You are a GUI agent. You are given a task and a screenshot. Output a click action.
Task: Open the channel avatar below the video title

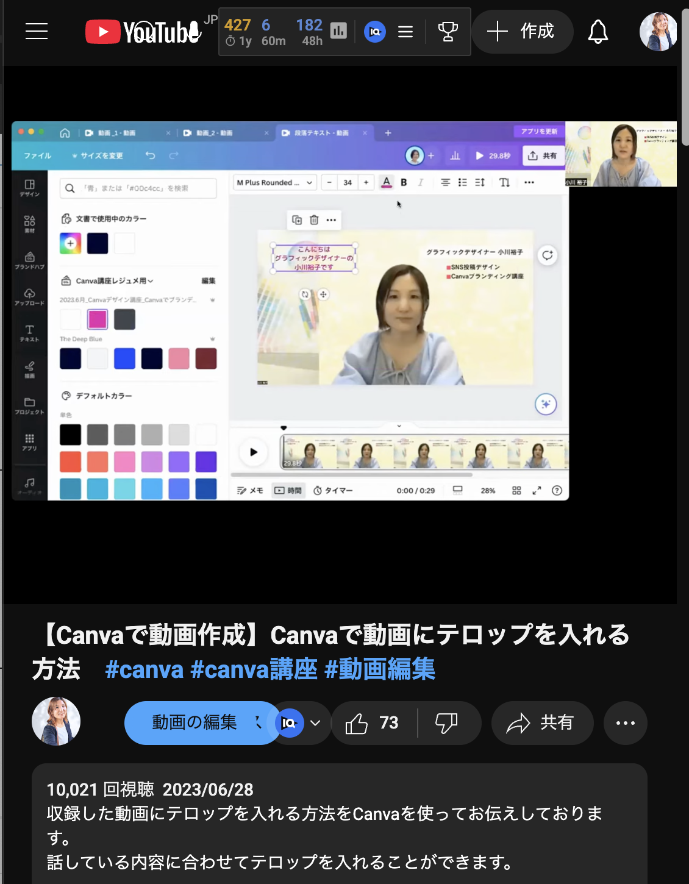(56, 721)
